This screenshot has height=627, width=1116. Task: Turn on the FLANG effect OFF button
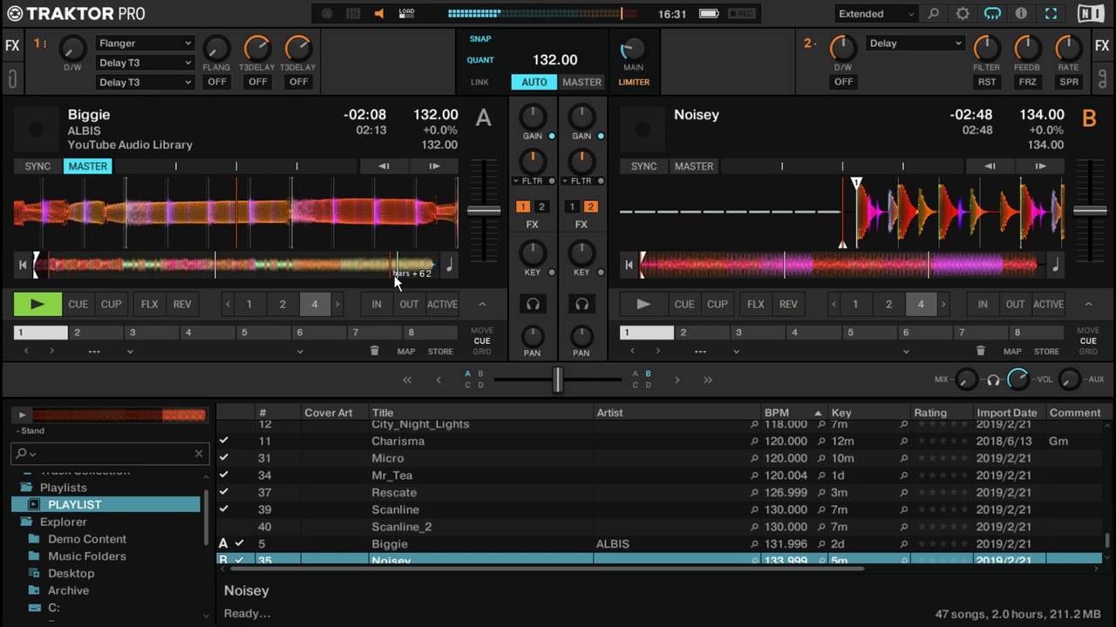point(217,82)
